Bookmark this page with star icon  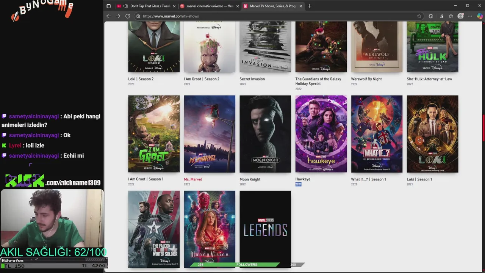[419, 16]
